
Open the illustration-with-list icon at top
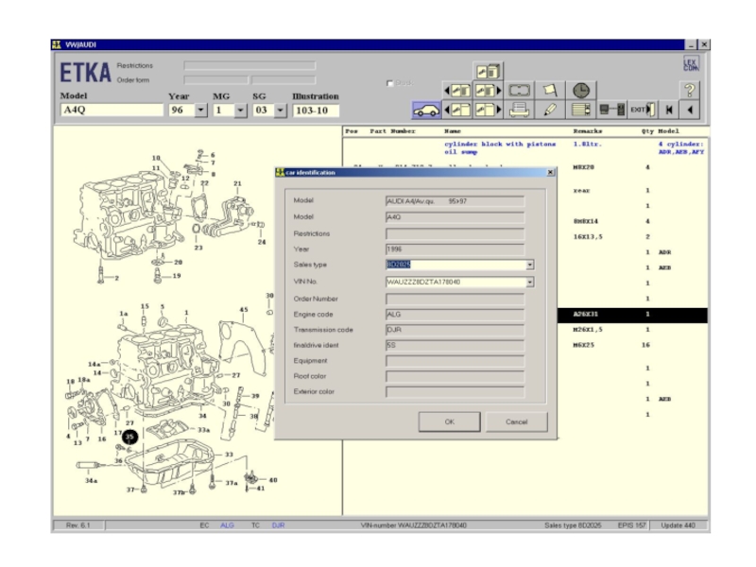488,72
